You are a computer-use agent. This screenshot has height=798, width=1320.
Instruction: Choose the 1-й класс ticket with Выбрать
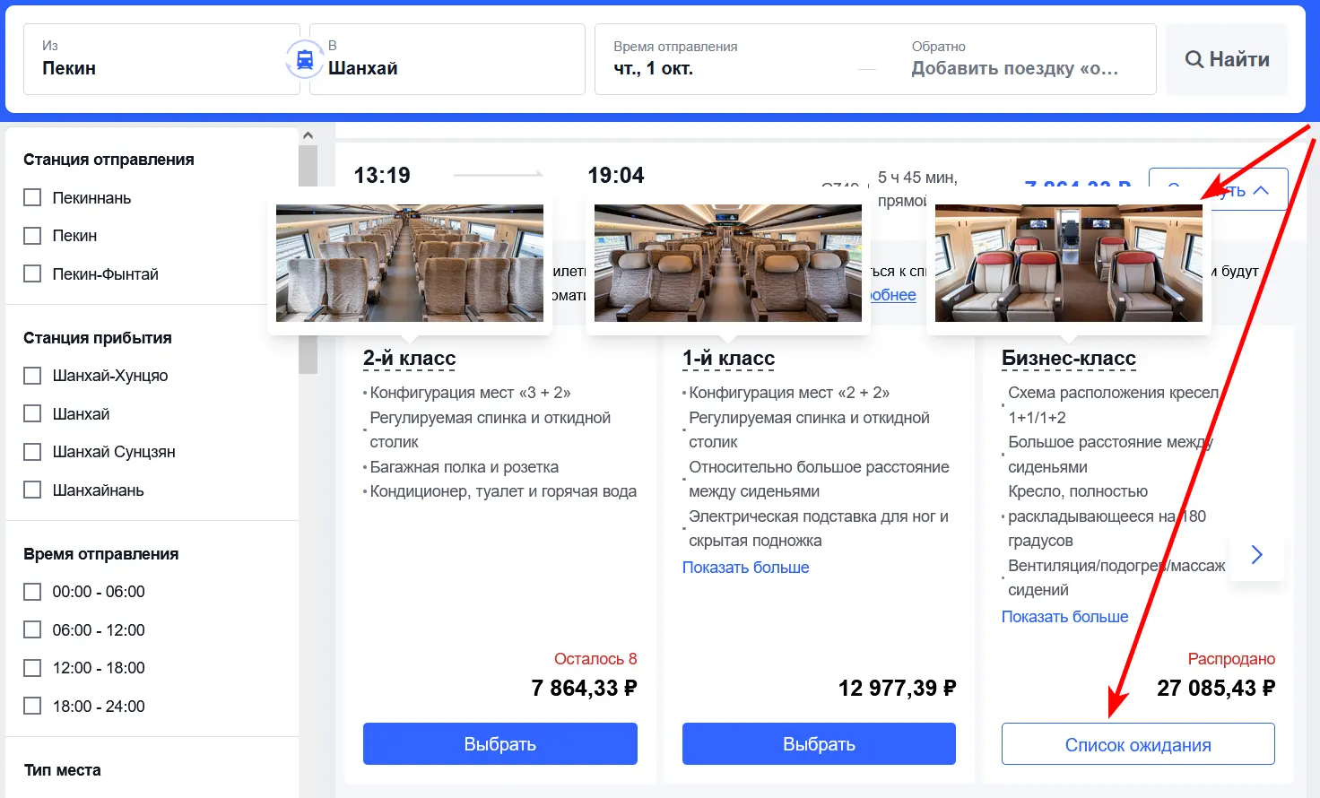[x=819, y=744]
